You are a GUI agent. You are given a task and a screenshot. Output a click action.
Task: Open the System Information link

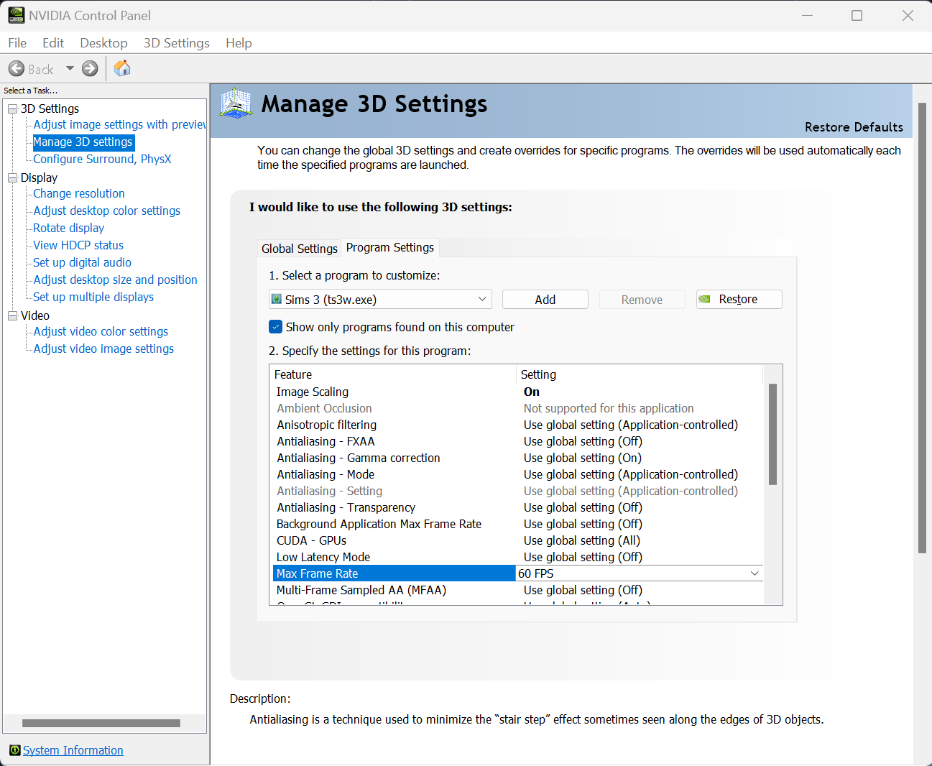pos(73,750)
